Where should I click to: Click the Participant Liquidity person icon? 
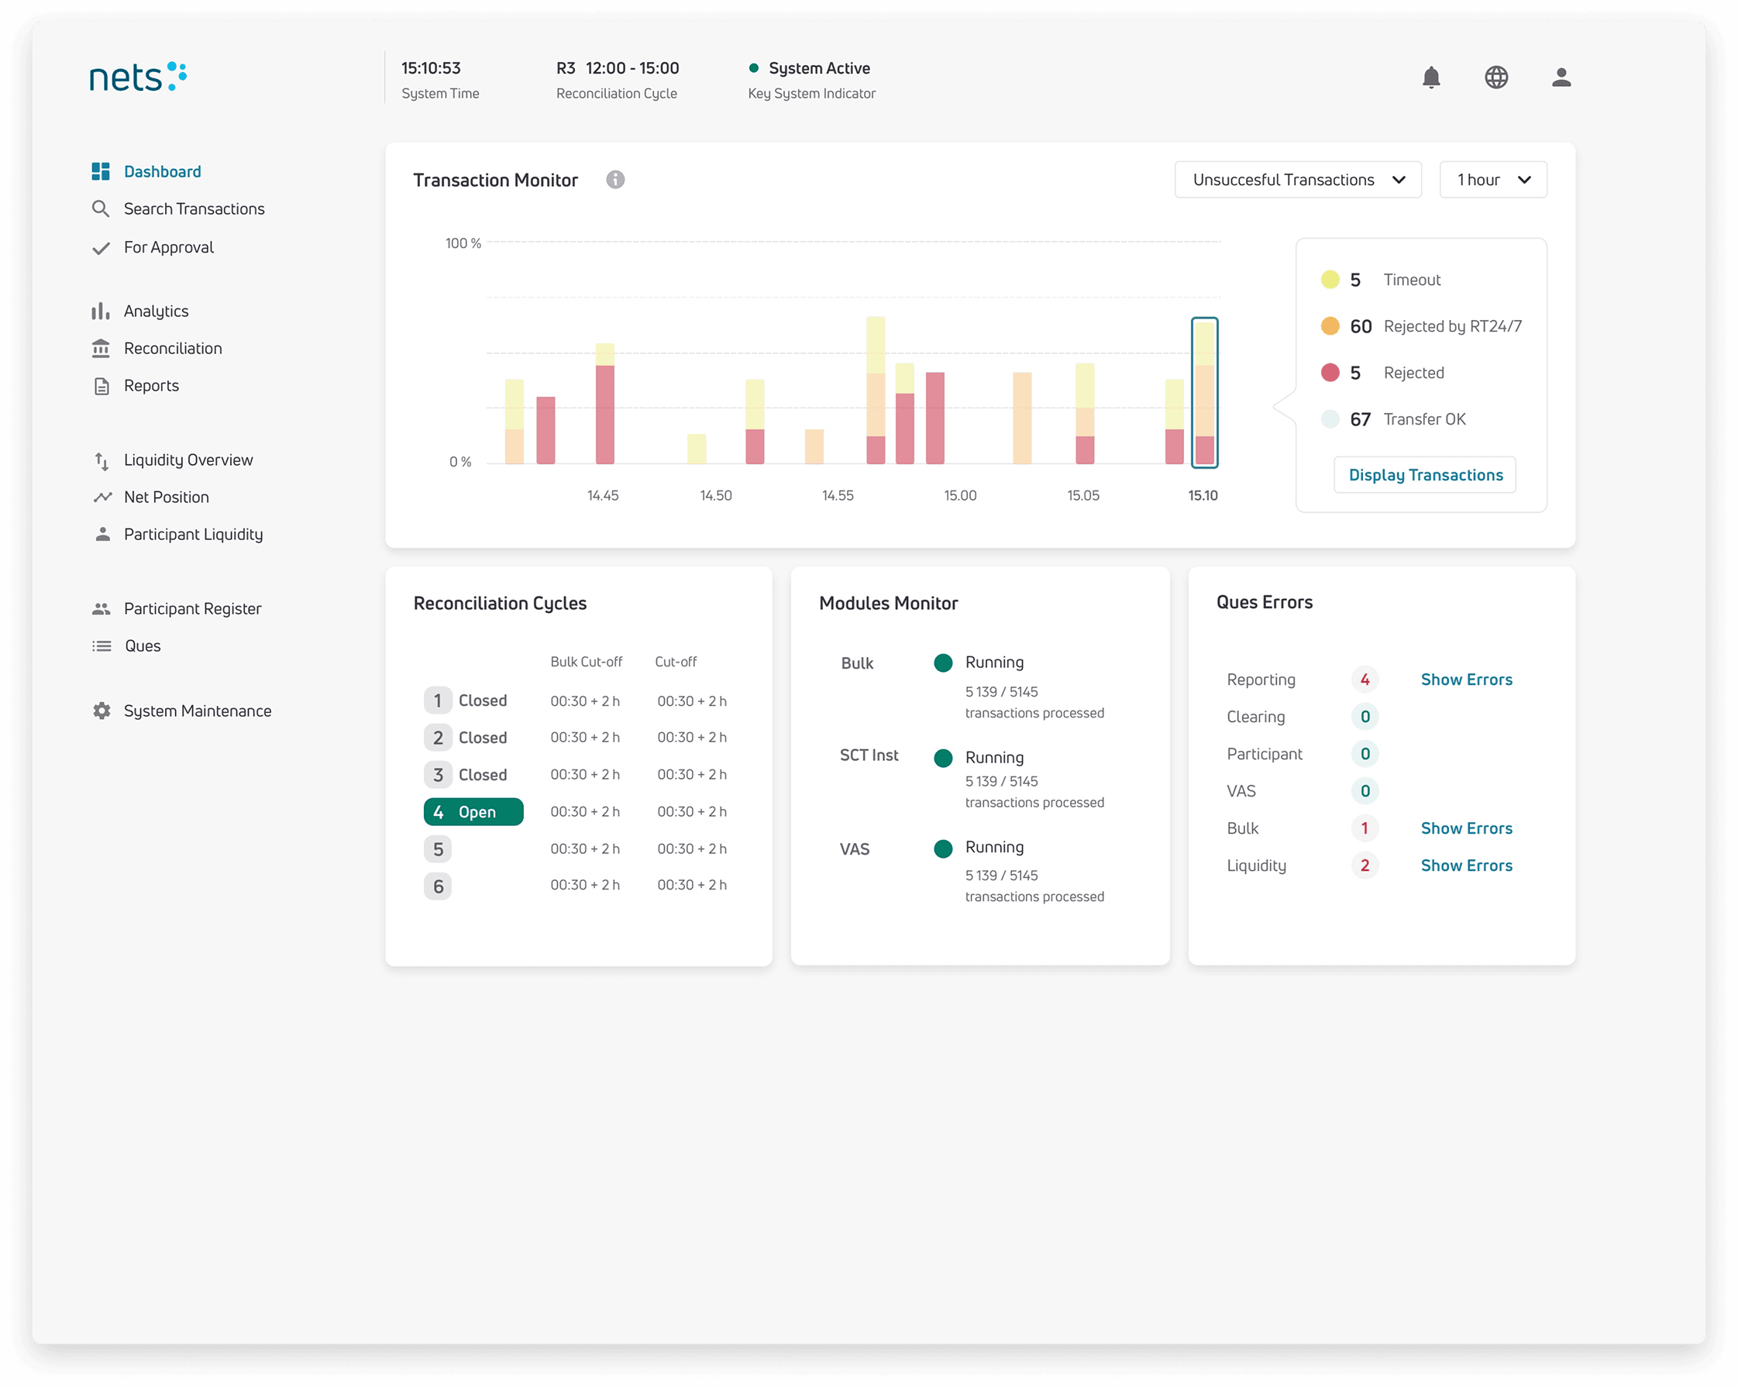pyautogui.click(x=102, y=535)
